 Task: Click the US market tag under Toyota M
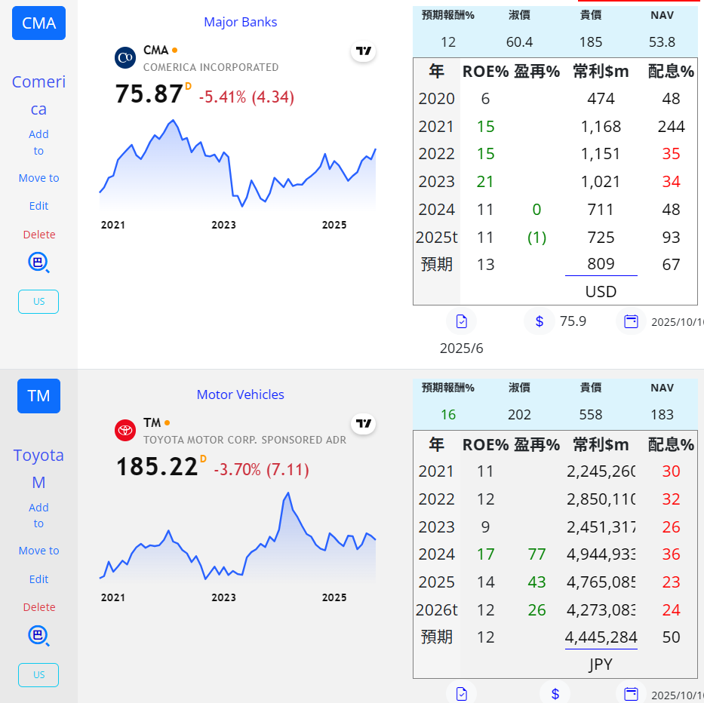38,675
